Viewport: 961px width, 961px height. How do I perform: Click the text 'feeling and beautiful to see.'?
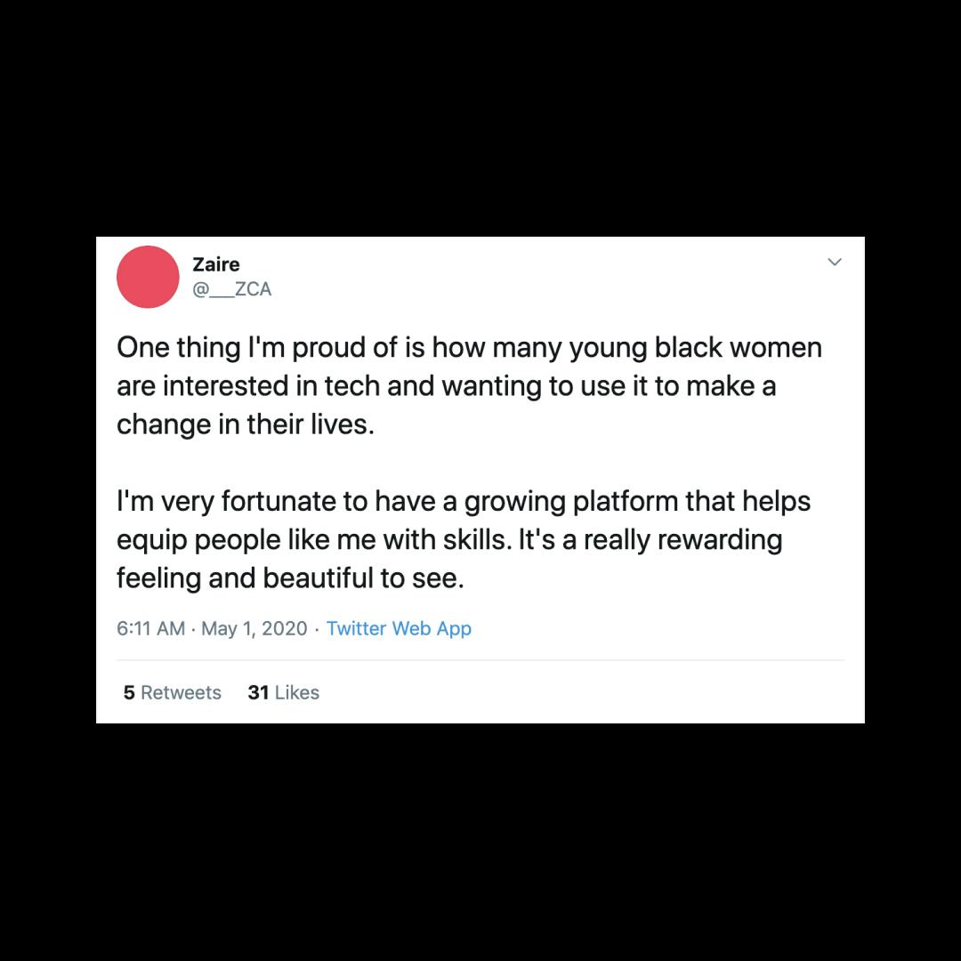click(290, 578)
